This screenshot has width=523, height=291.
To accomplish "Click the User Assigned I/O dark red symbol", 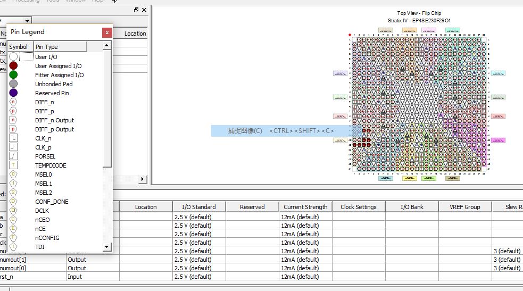I will tap(13, 66).
